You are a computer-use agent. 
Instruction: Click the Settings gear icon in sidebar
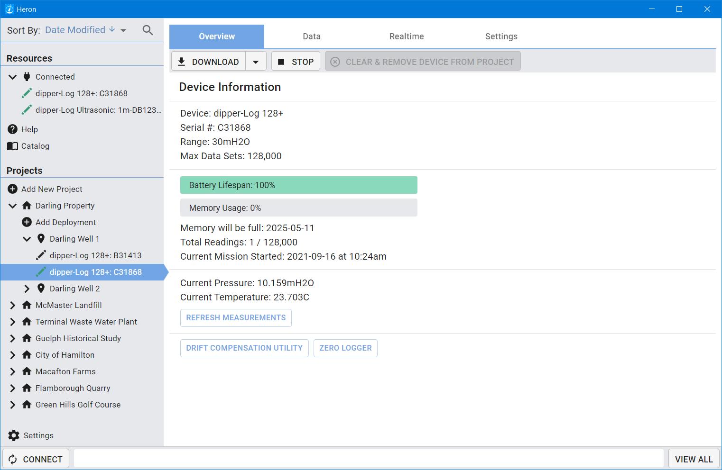pyautogui.click(x=14, y=435)
